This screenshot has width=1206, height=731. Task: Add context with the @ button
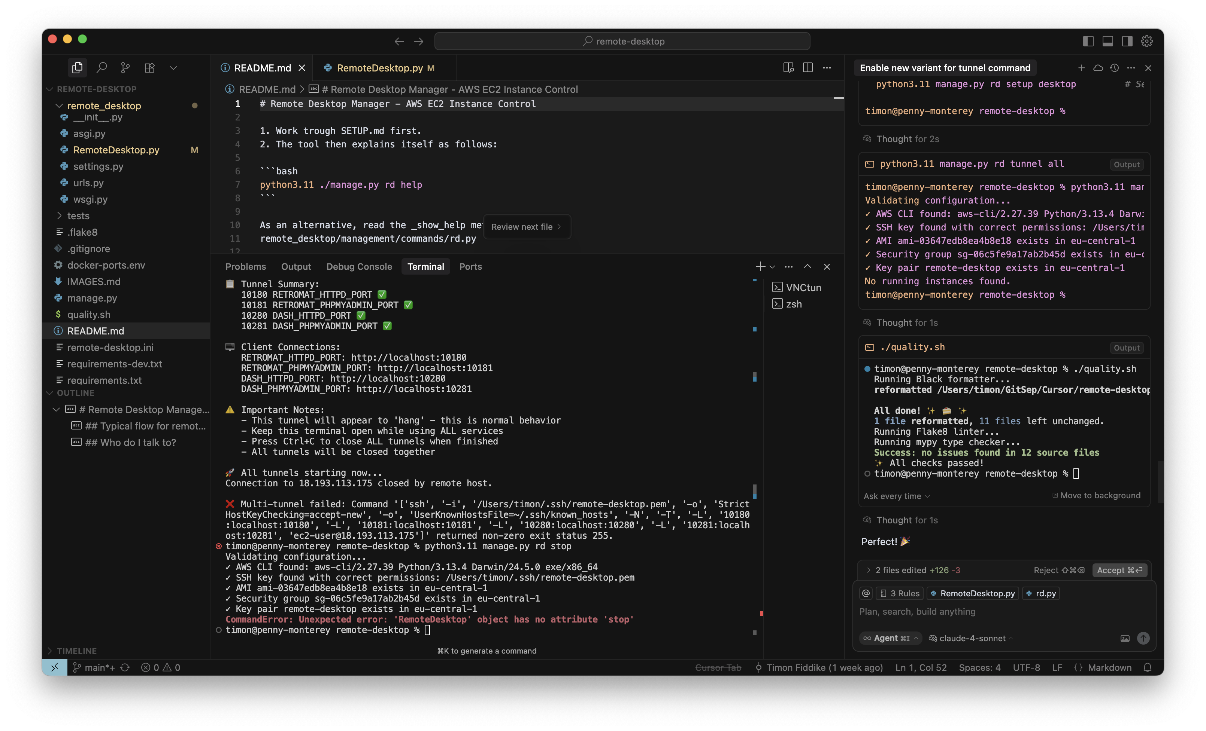click(866, 593)
